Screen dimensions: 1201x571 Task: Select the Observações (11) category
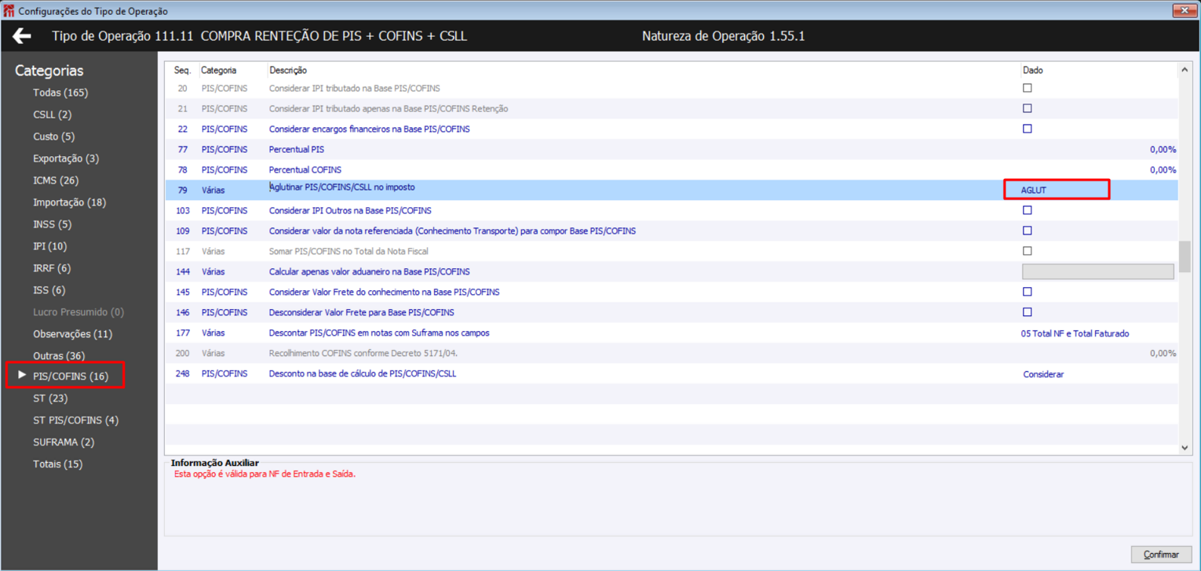(72, 334)
